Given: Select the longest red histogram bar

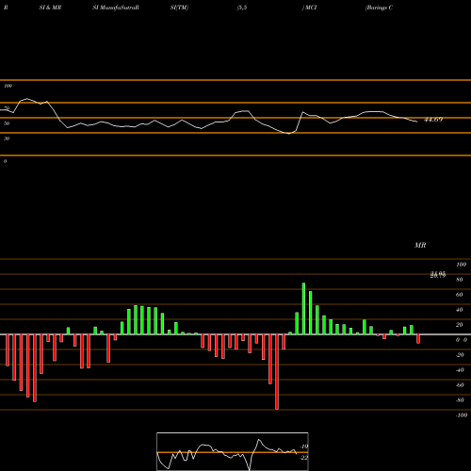Looking at the screenshot, I should (277, 372).
